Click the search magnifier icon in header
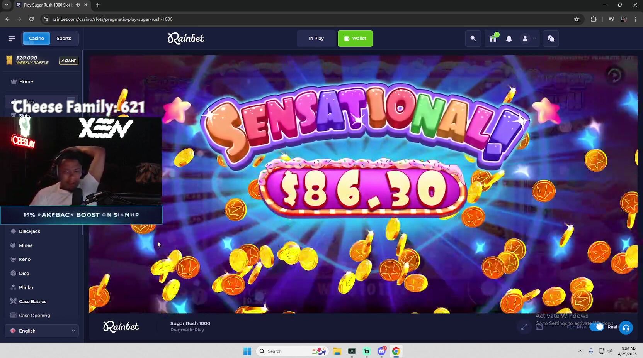Image resolution: width=643 pixels, height=358 pixels. tap(473, 39)
